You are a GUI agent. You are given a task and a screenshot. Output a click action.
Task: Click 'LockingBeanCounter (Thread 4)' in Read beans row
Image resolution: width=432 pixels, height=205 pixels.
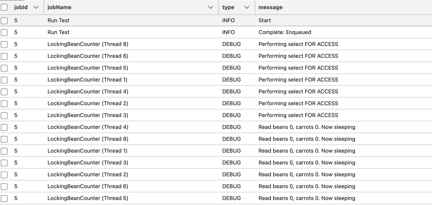(88, 127)
